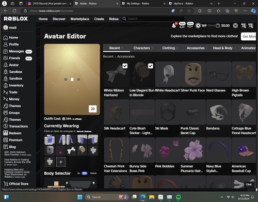Open Discover in the top navigation
Image resolution: width=258 pixels, height=202 pixels.
(x=59, y=19)
